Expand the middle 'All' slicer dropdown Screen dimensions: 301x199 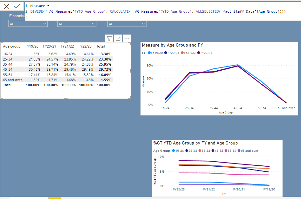[93, 24]
